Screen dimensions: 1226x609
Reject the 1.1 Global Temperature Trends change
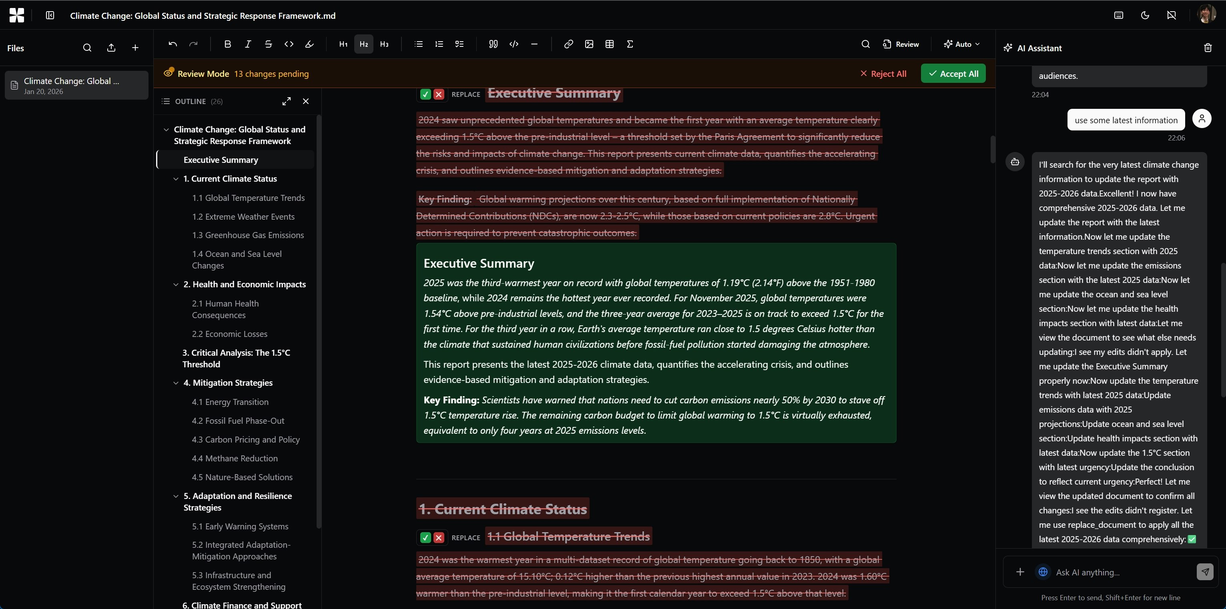pyautogui.click(x=439, y=538)
